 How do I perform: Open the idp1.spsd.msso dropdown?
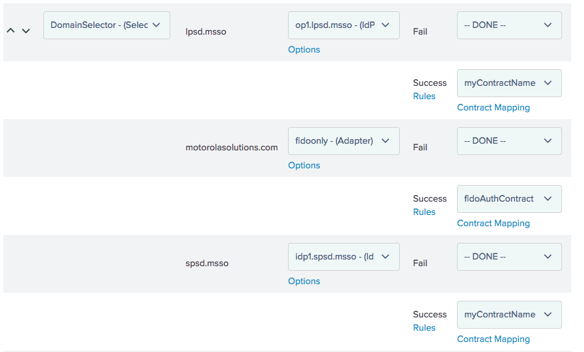click(343, 257)
